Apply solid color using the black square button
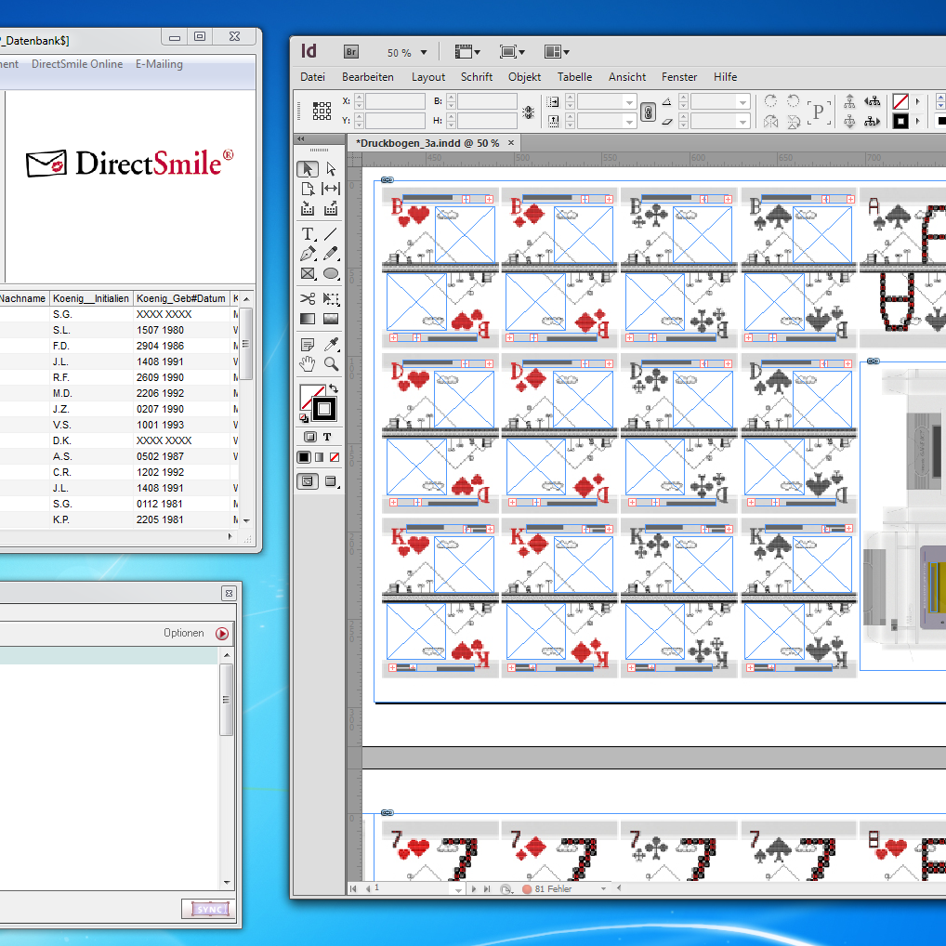 [x=304, y=457]
